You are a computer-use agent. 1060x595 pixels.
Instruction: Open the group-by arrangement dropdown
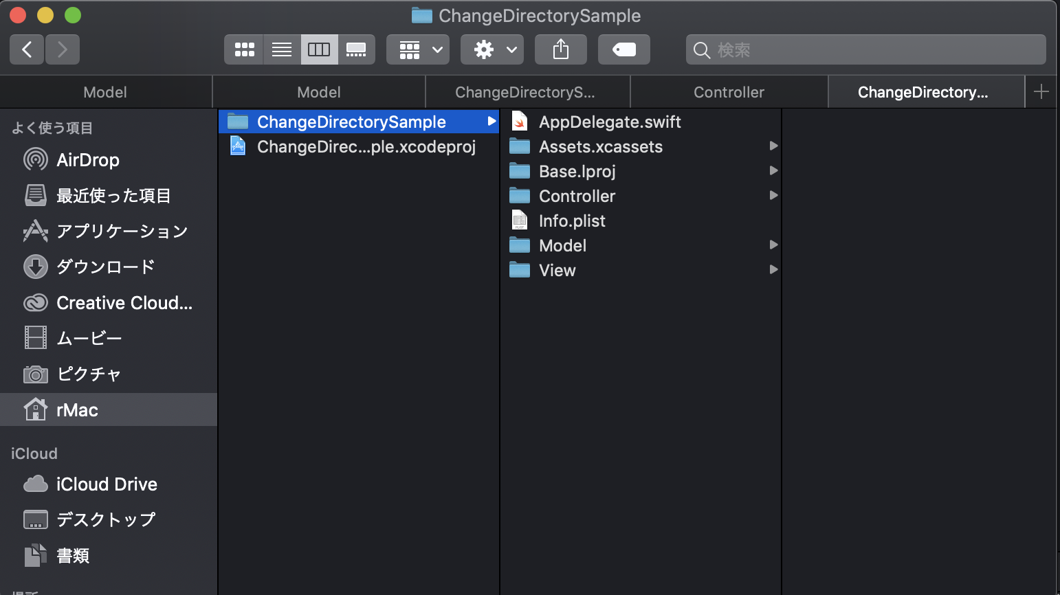pyautogui.click(x=418, y=49)
